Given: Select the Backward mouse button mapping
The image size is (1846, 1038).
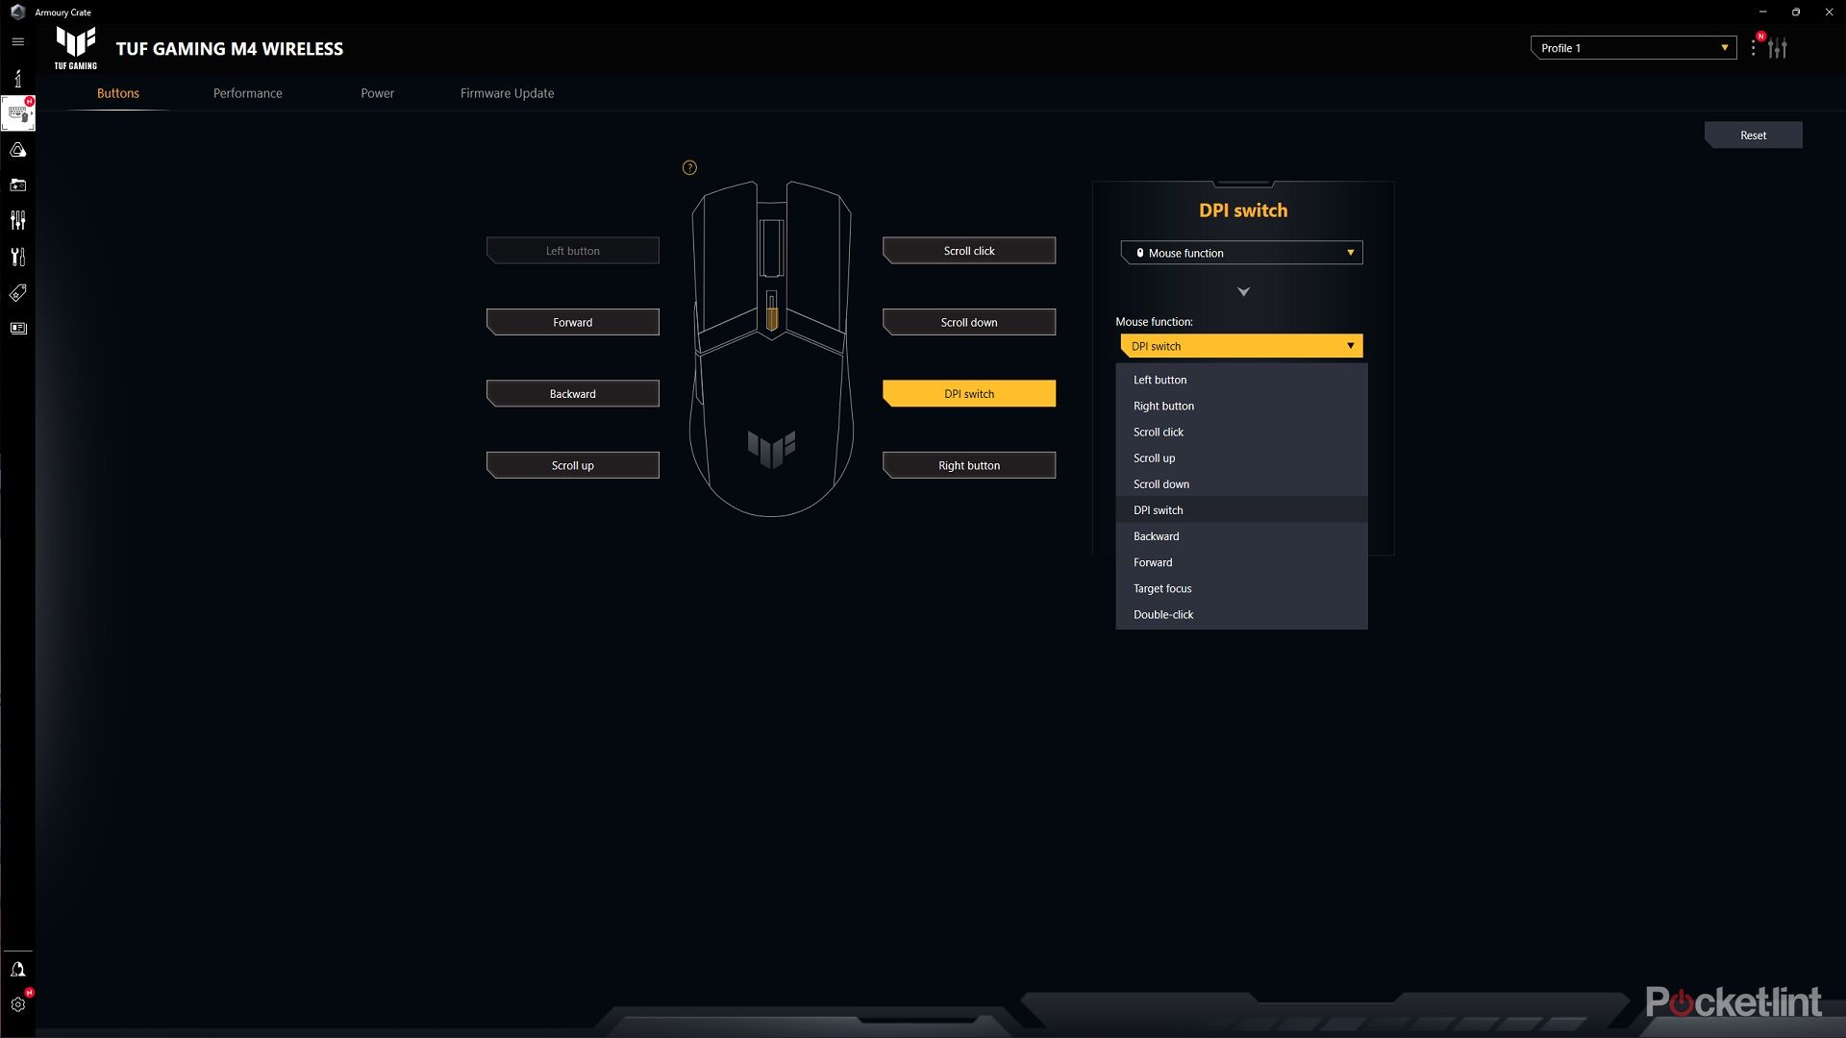Looking at the screenshot, I should tap(573, 394).
